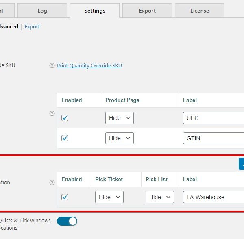Click the Export sub-navigation link
The width and height of the screenshot is (244, 239).
pos(32,27)
